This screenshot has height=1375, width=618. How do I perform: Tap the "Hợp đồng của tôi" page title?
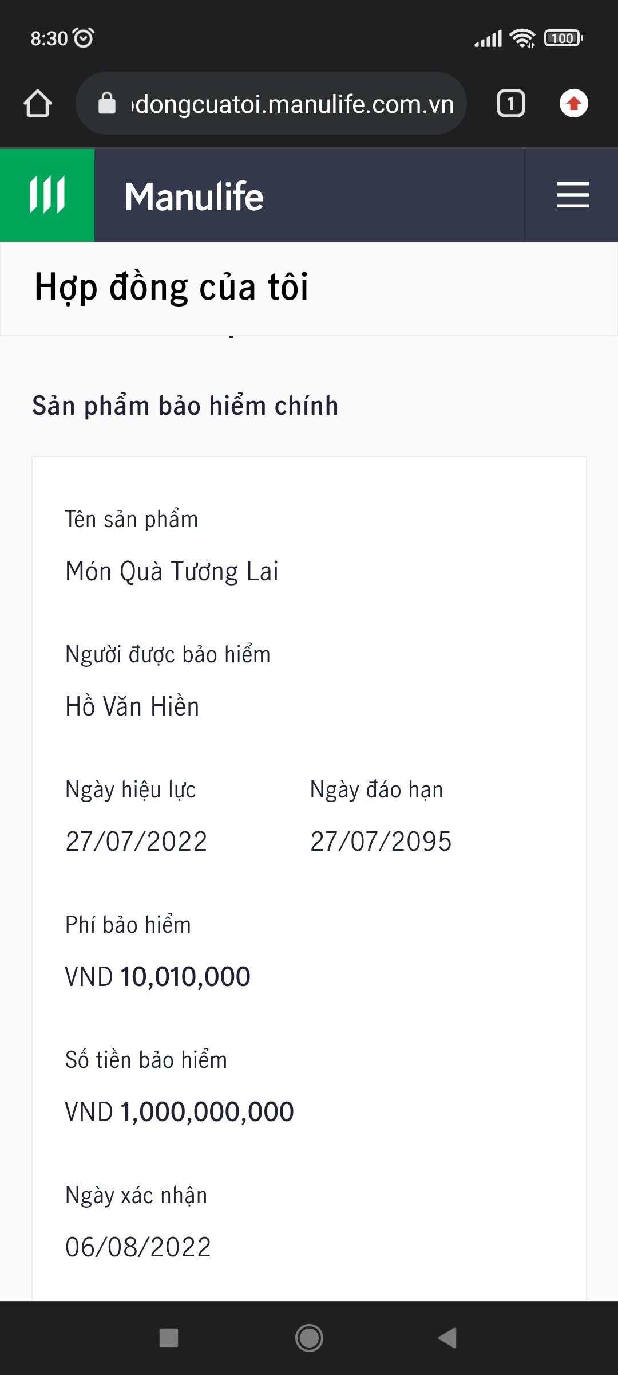(x=171, y=287)
